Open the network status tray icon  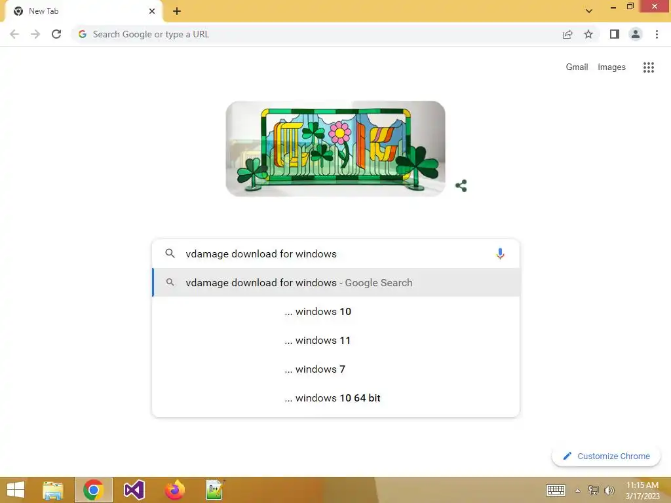tap(593, 490)
